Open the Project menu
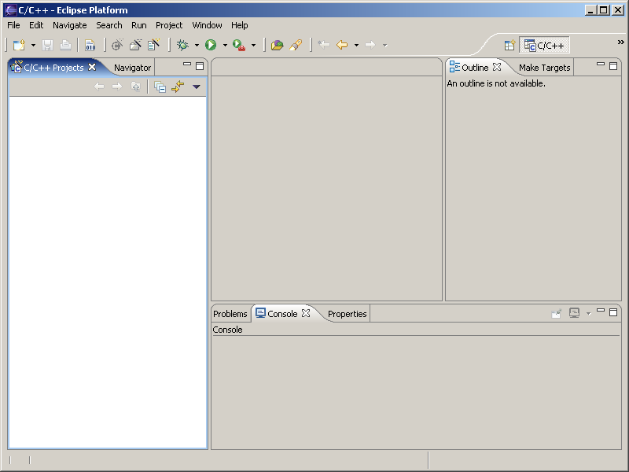This screenshot has height=472, width=629. (x=169, y=25)
